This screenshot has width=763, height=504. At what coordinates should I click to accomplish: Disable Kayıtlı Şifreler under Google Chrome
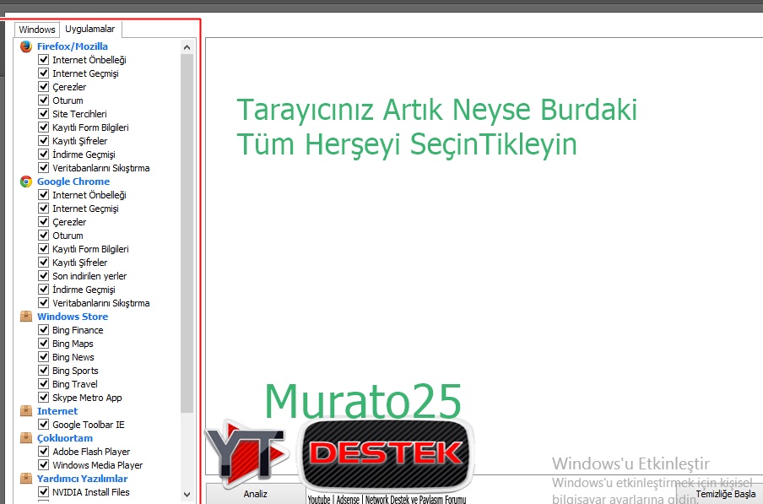pyautogui.click(x=43, y=263)
